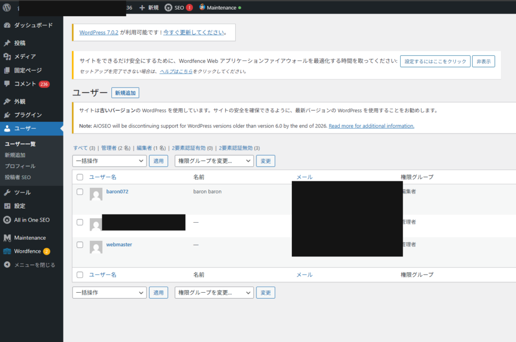Select 新規追加 in Users submenu

click(15, 155)
